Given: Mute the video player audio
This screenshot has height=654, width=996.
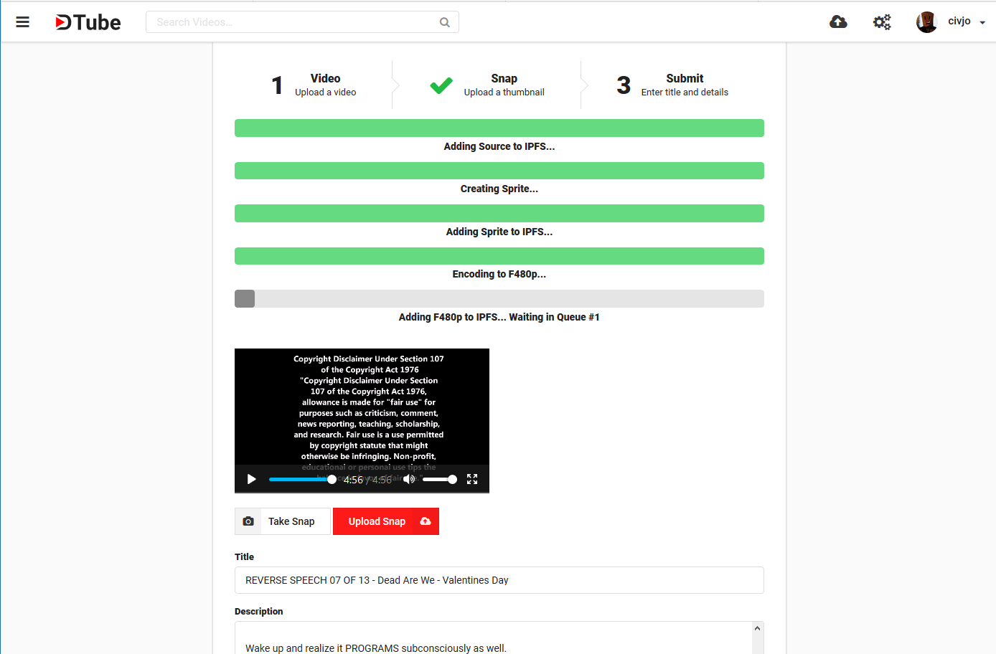Looking at the screenshot, I should point(408,479).
